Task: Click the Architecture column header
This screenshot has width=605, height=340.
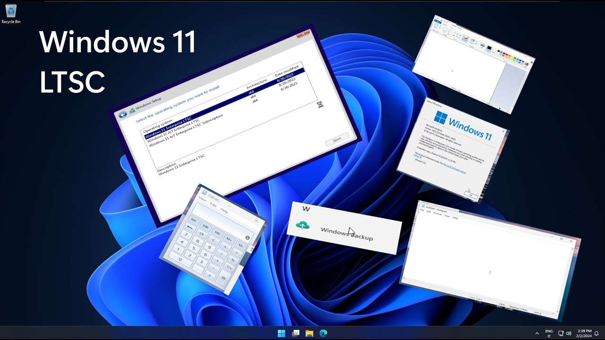Action: coord(257,85)
